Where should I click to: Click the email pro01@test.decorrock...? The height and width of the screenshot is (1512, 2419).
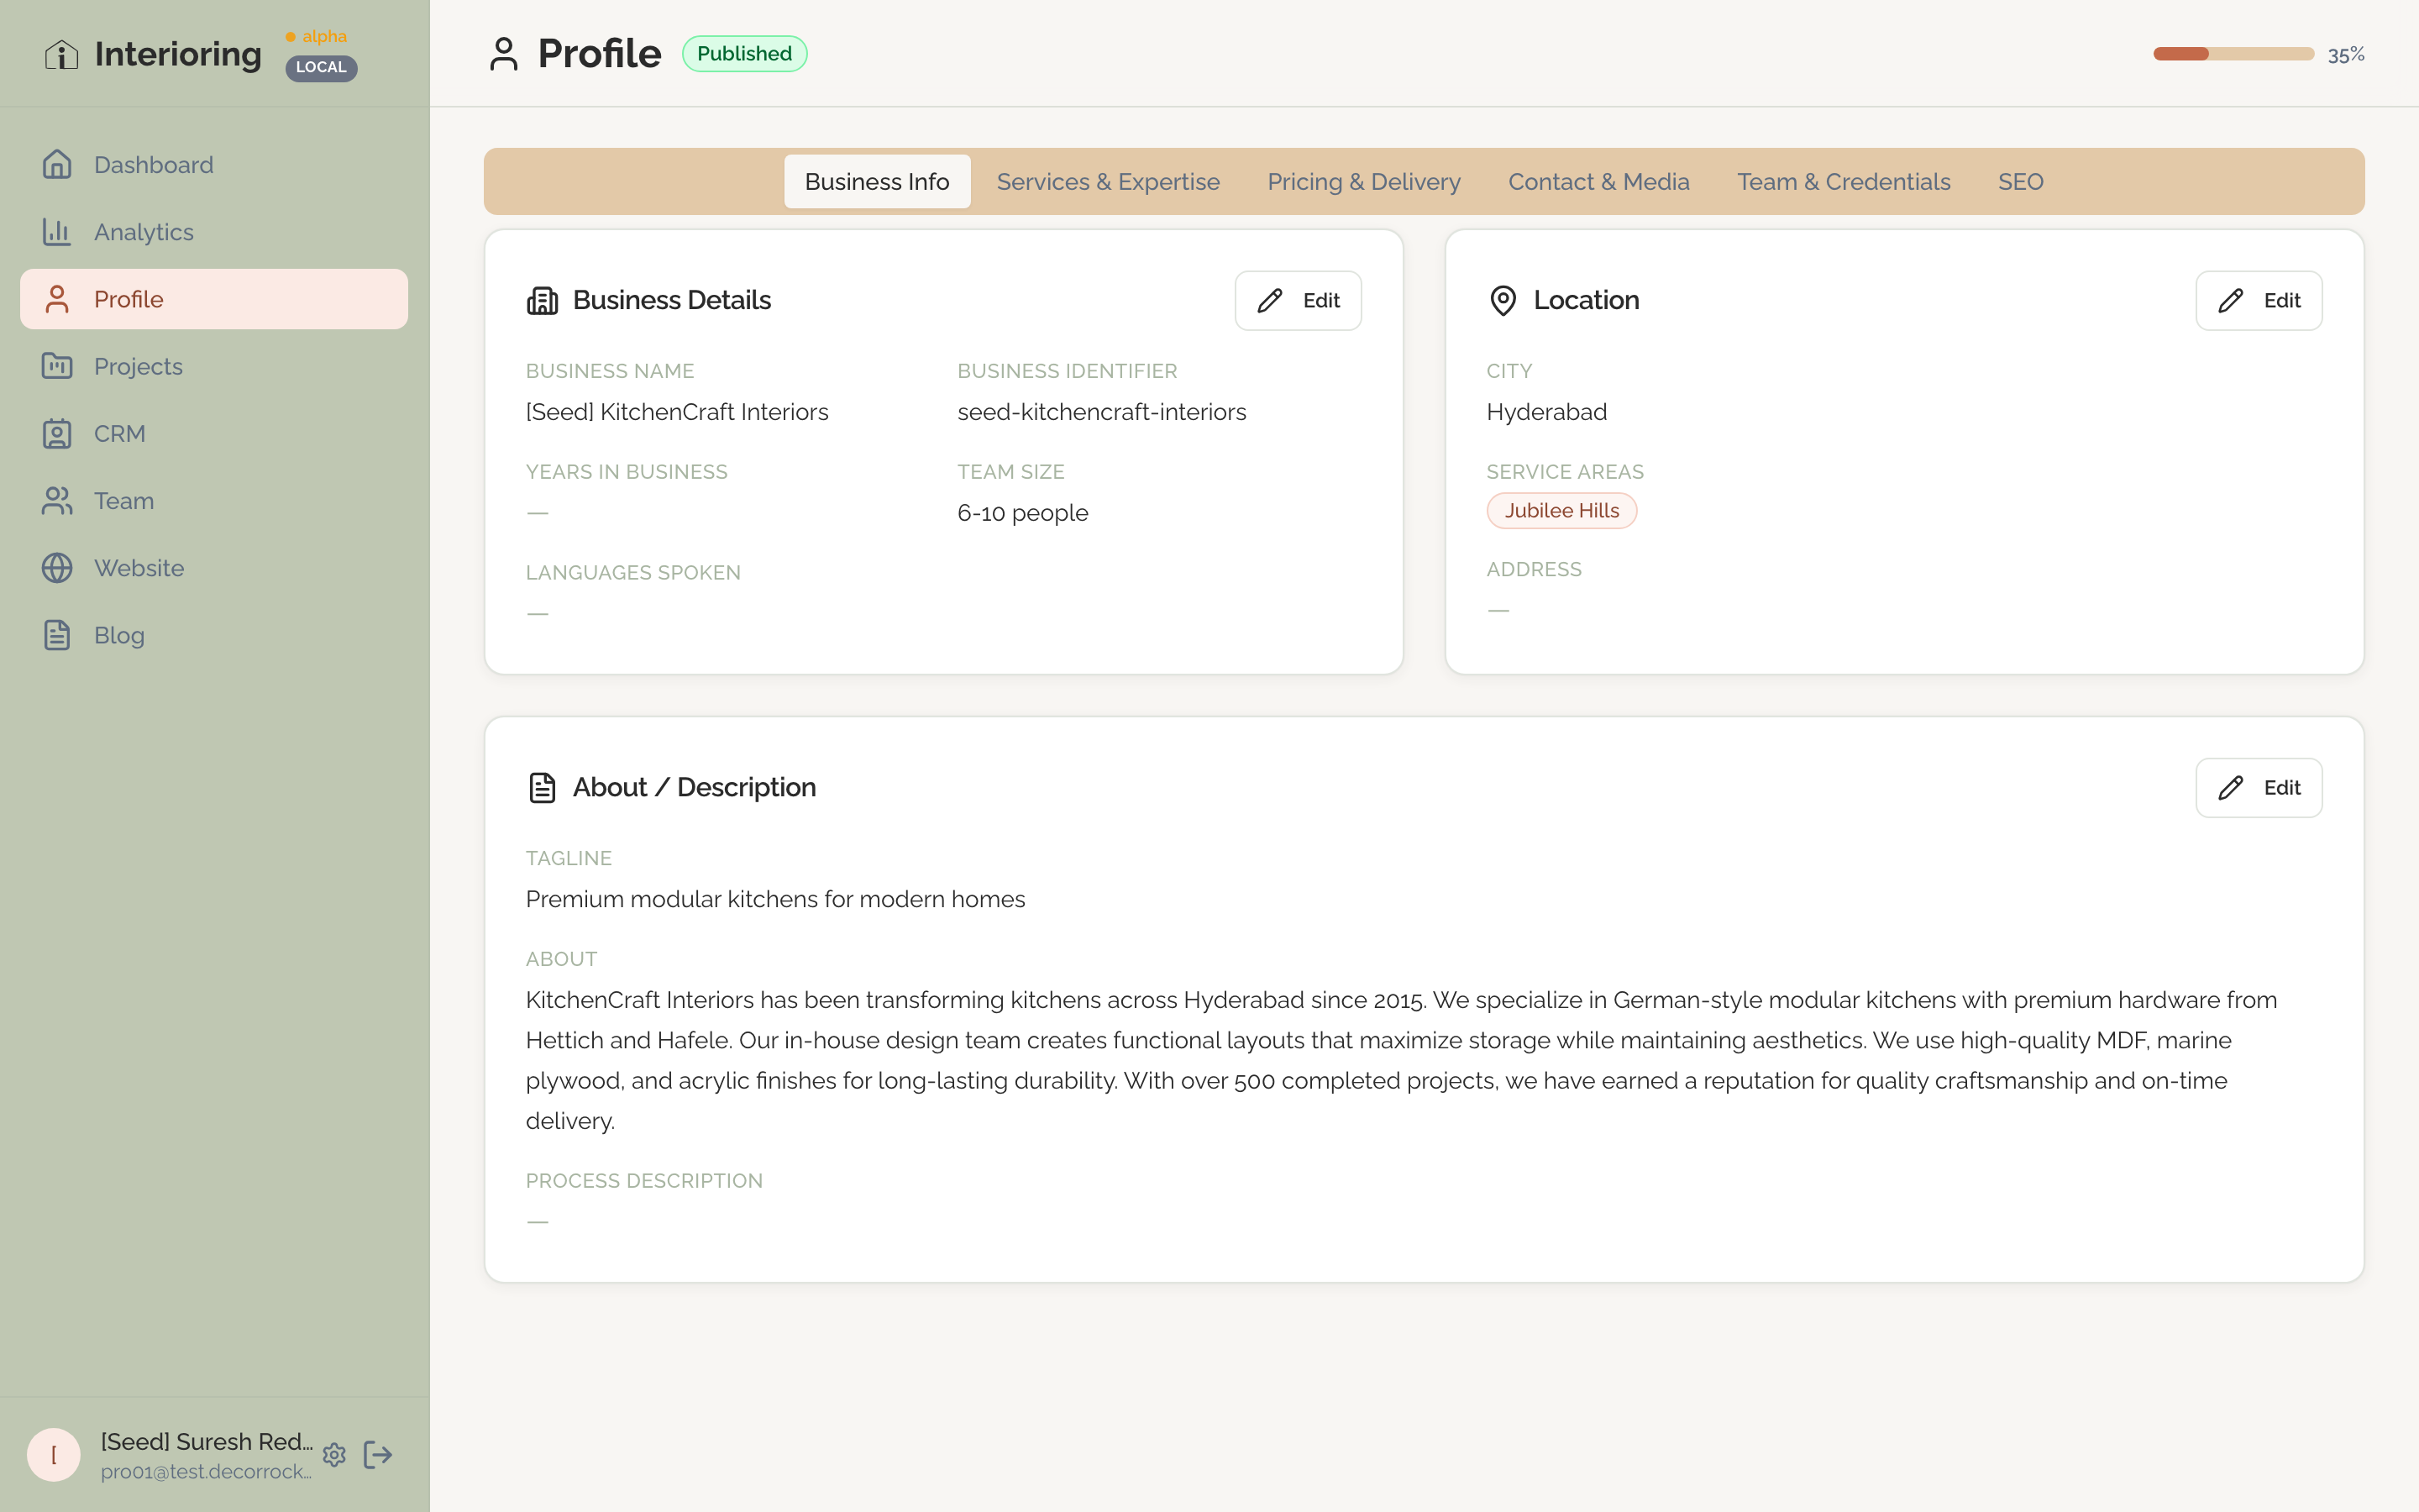coord(206,1471)
